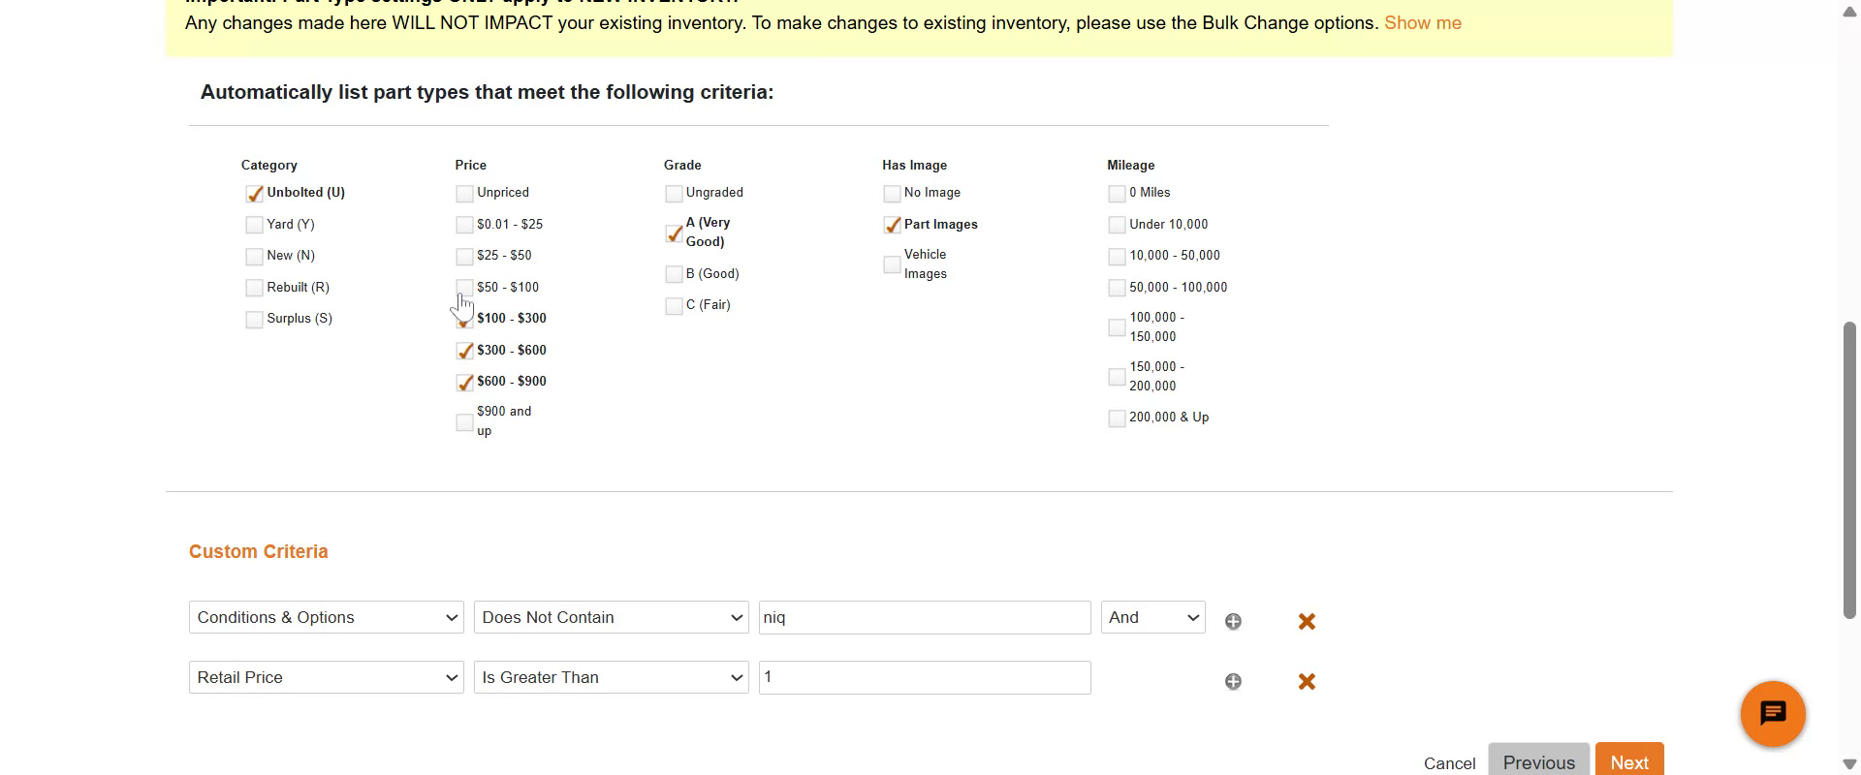Add criteria after Retail Price row

pos(1233,682)
